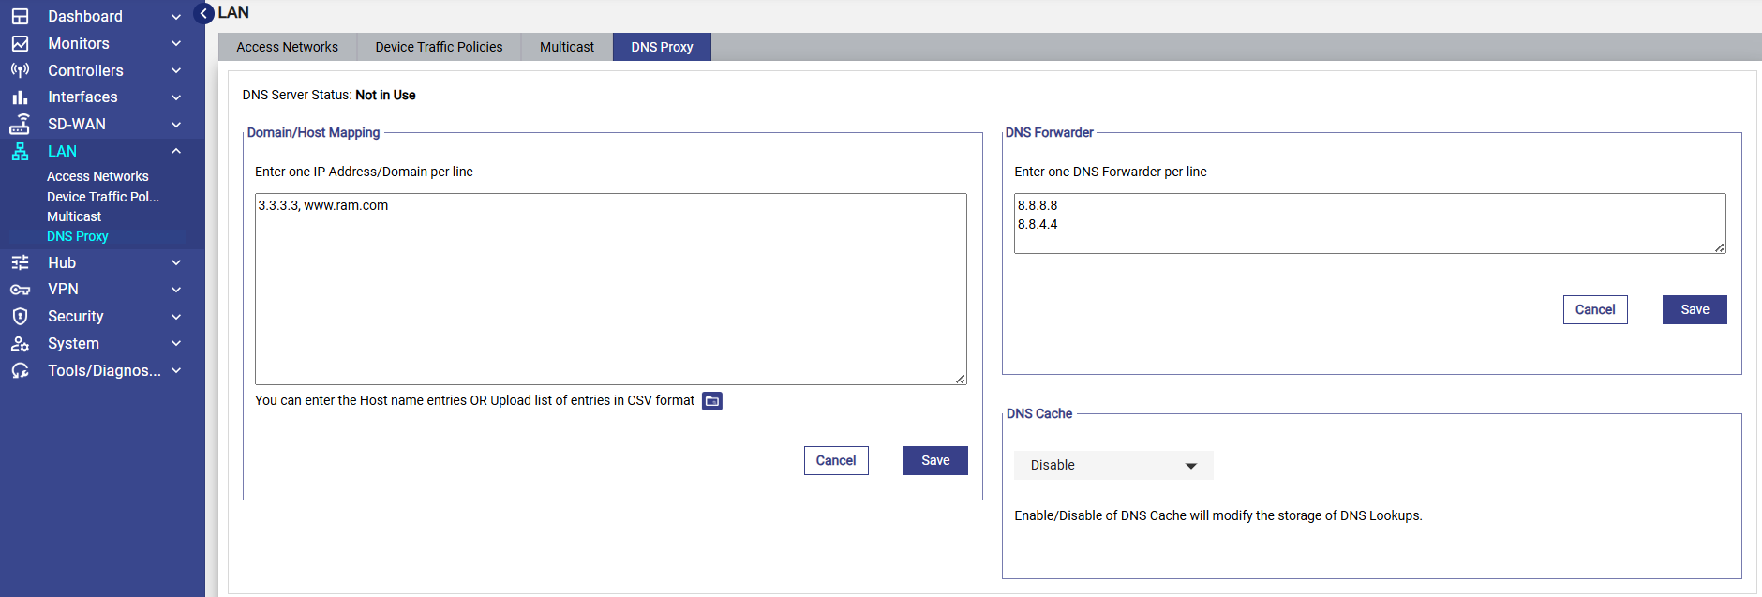Click the Monitors chart icon
This screenshot has height=597, width=1762.
pyautogui.click(x=20, y=44)
